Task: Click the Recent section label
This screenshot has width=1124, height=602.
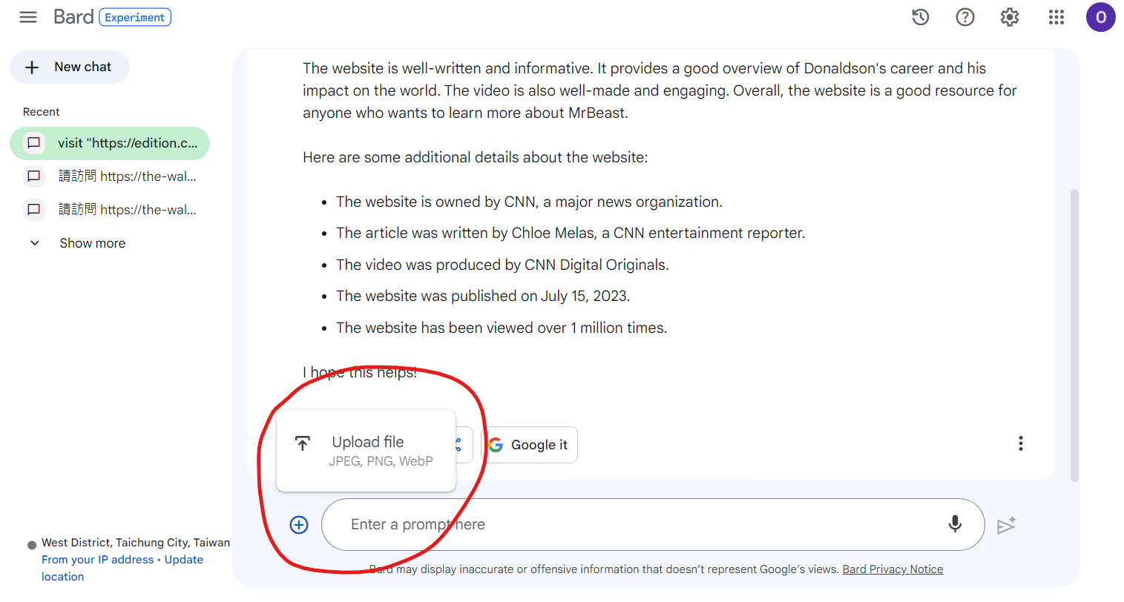Action: [x=41, y=112]
